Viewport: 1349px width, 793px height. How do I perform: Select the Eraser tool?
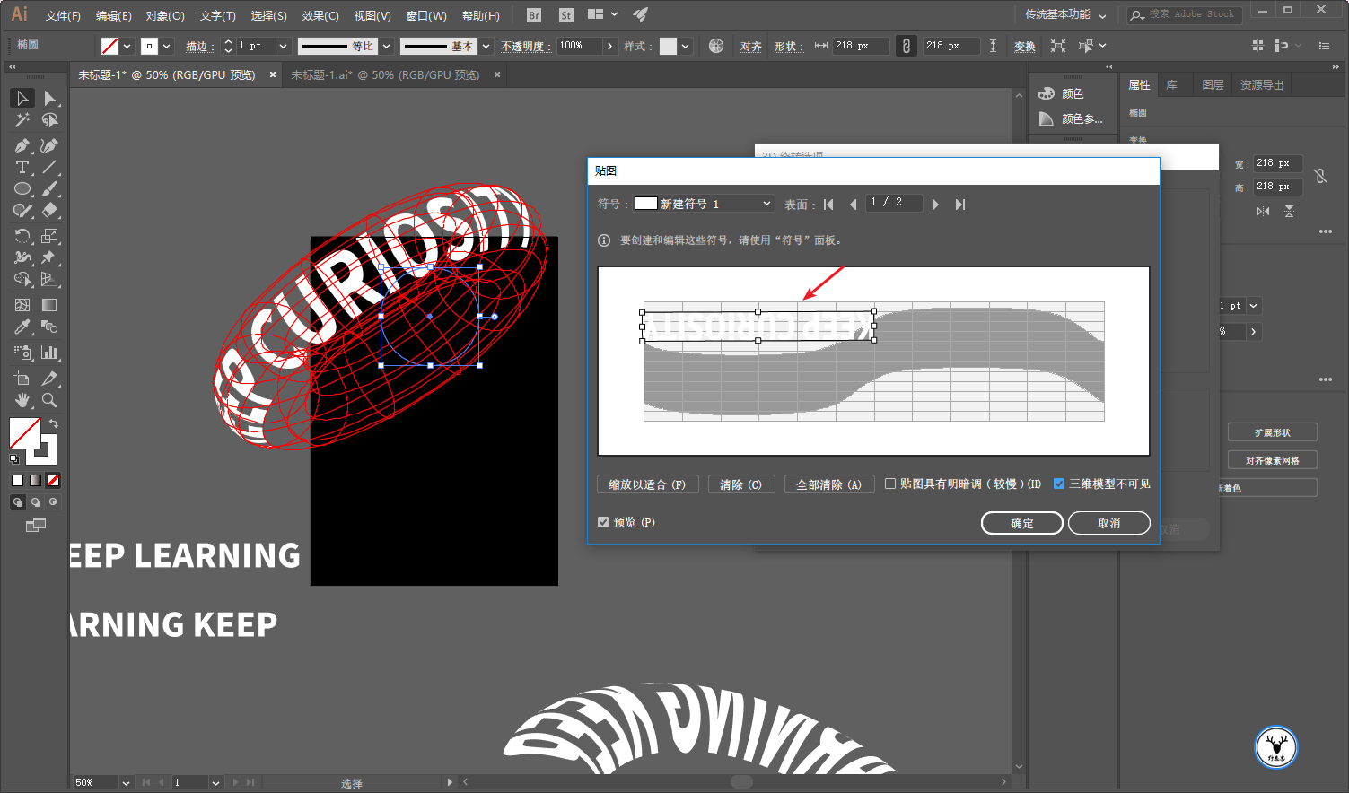point(50,210)
